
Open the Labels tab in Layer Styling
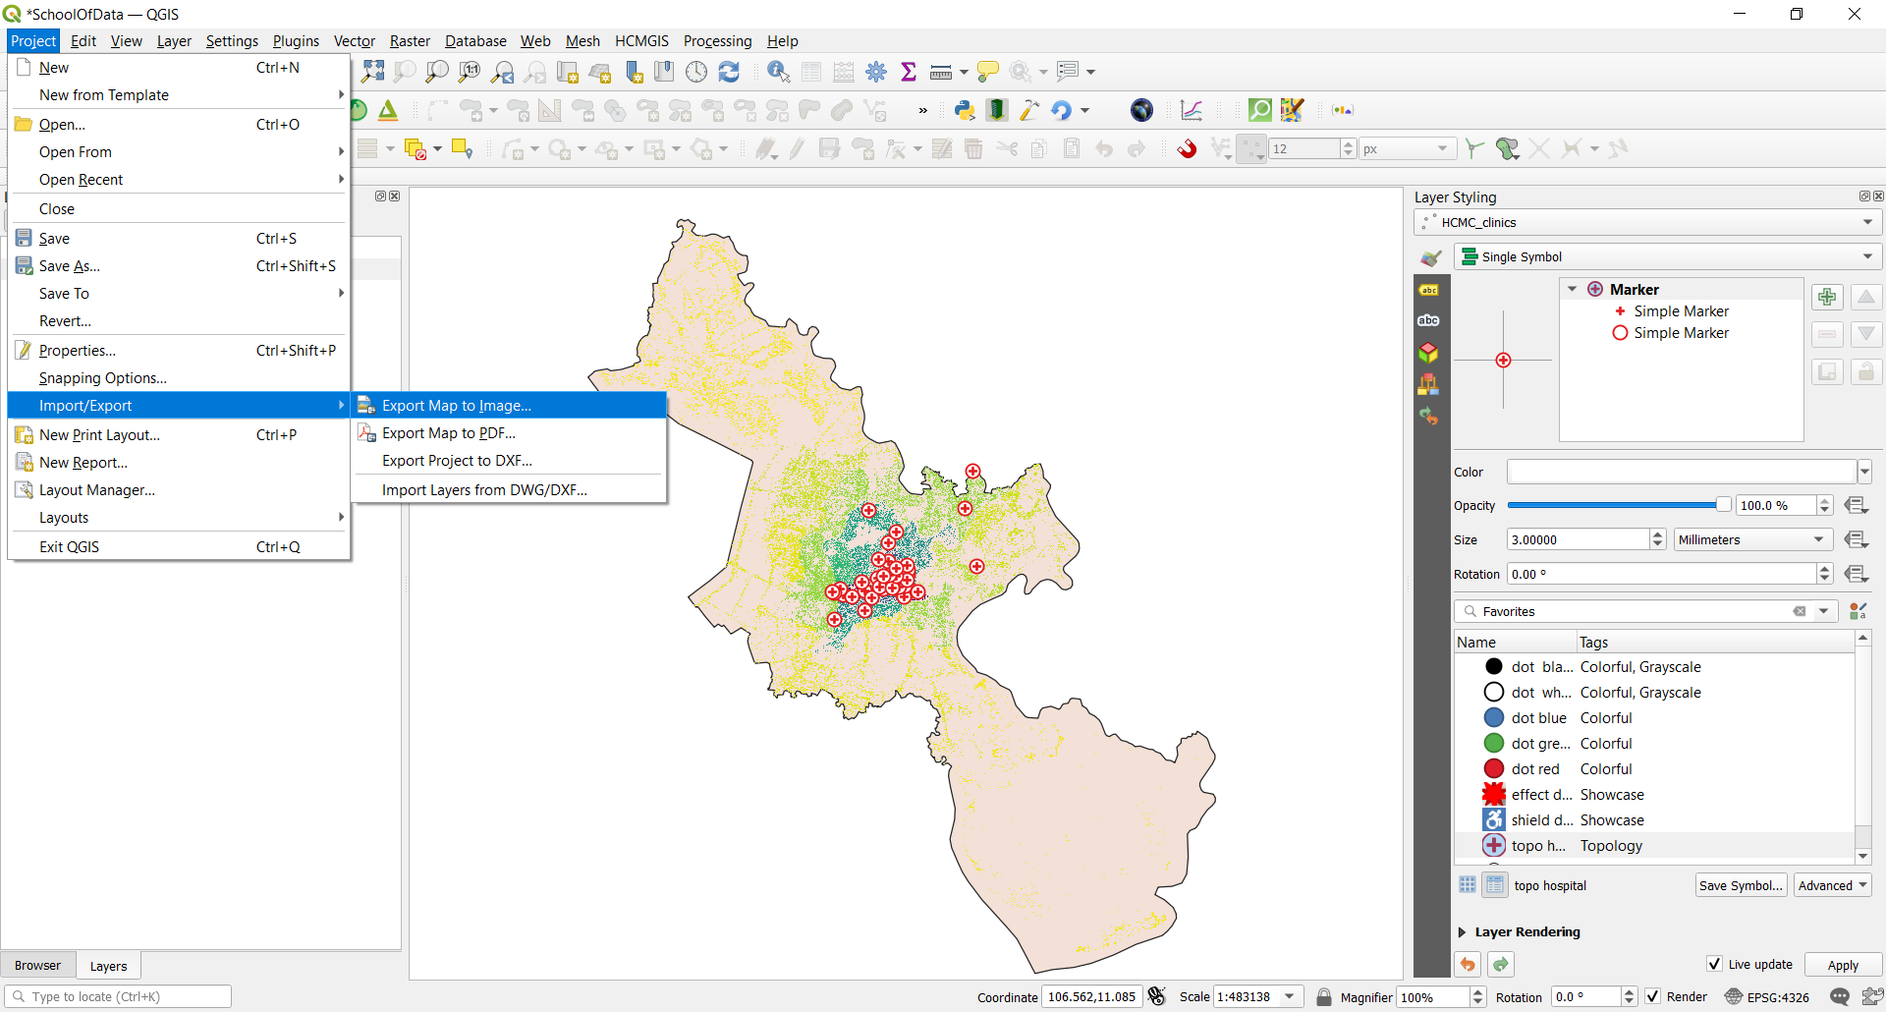[1429, 290]
